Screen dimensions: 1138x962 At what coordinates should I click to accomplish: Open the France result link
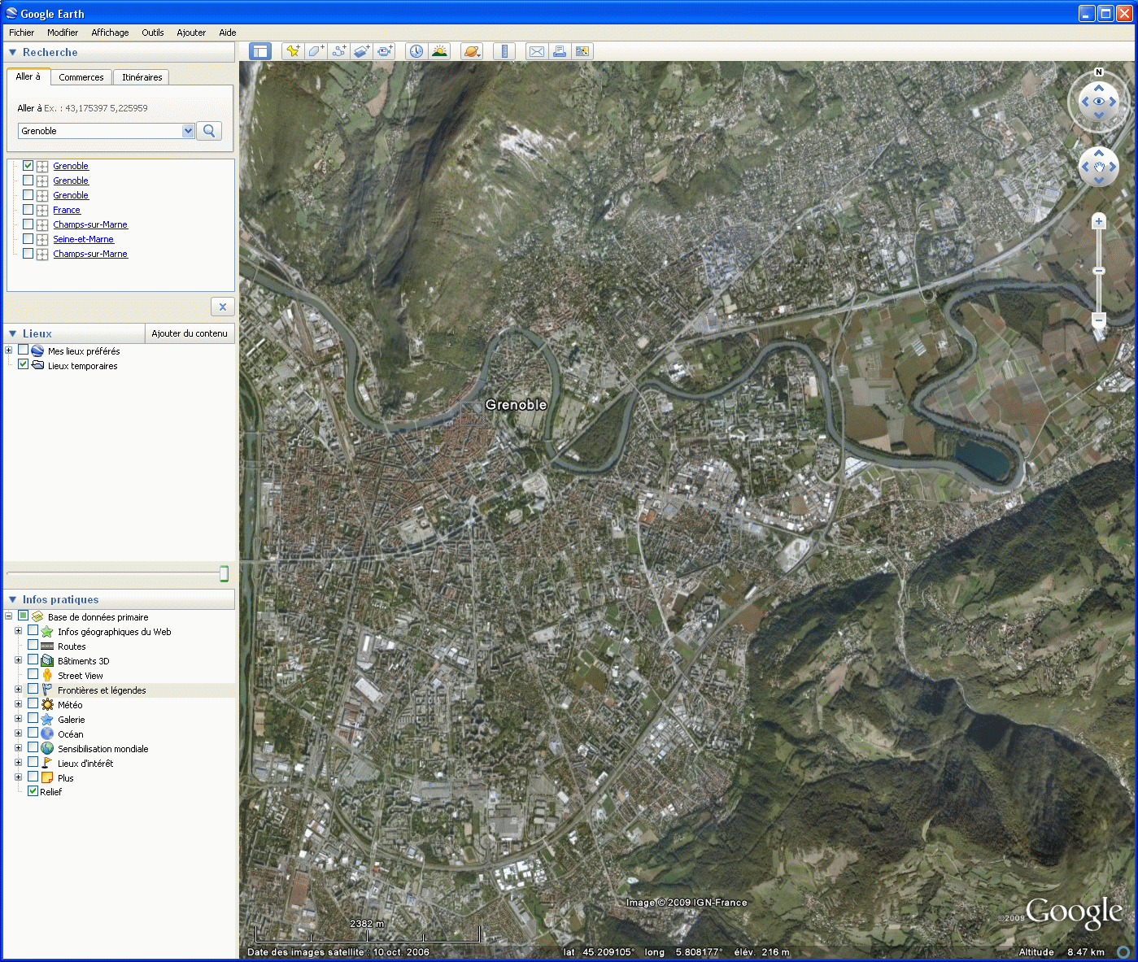67,210
